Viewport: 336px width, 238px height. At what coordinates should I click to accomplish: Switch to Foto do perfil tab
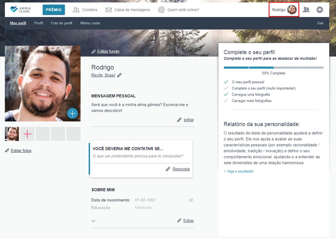click(61, 23)
